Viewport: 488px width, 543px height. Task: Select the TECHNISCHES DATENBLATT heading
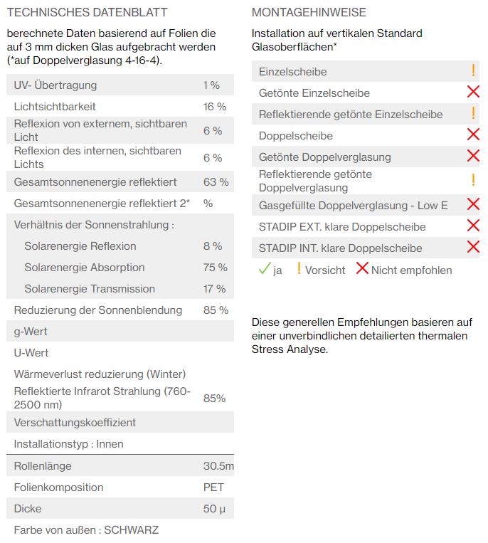pyautogui.click(x=87, y=13)
